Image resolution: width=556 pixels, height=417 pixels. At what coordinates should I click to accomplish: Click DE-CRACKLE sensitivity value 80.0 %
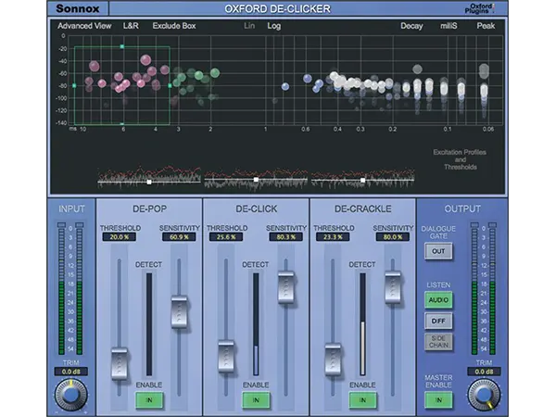point(393,237)
